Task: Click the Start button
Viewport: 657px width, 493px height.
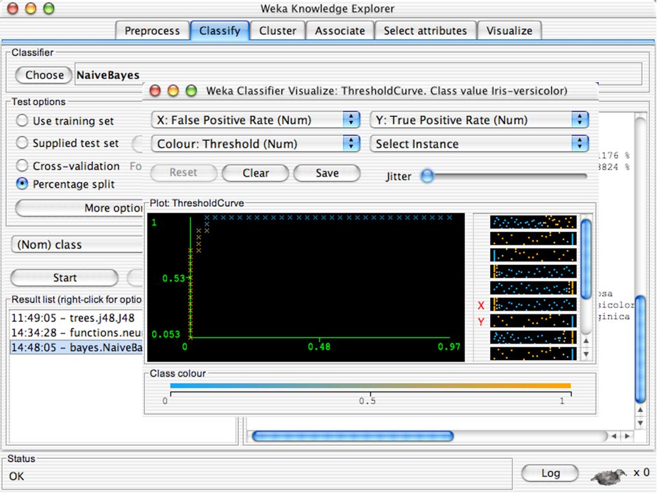Action: point(64,277)
